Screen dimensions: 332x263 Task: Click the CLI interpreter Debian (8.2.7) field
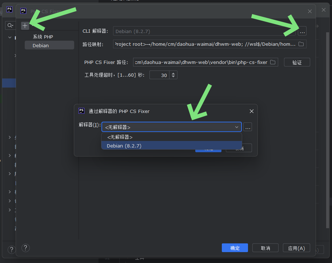coord(204,31)
